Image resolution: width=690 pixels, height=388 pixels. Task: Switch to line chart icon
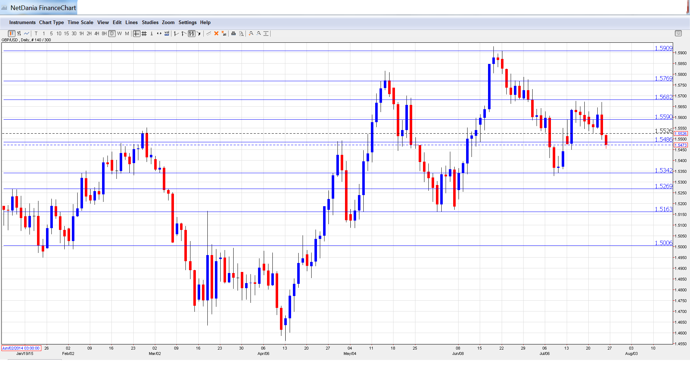(27, 33)
